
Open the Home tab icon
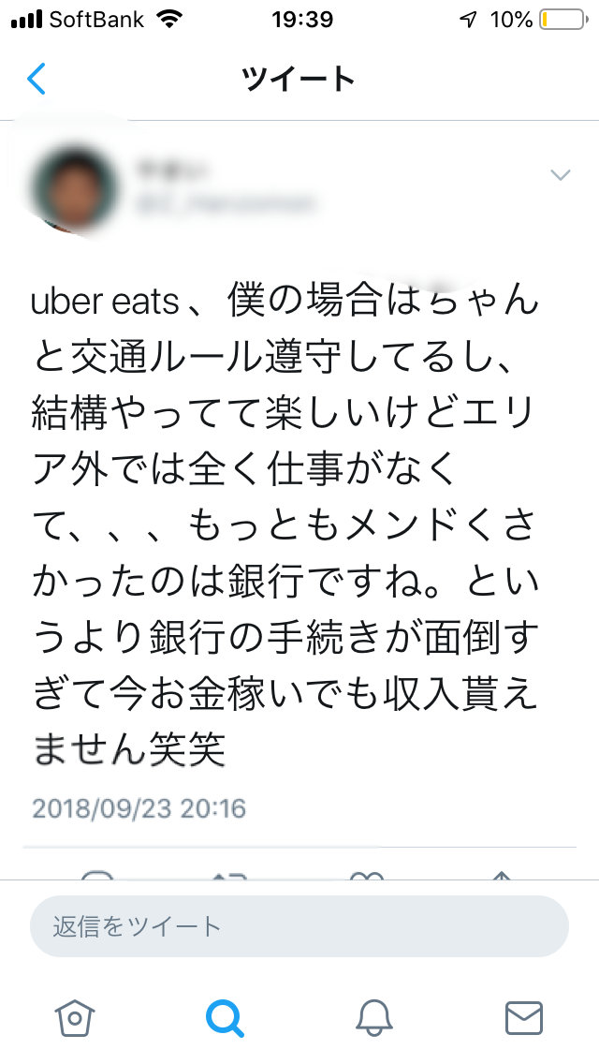tap(76, 1017)
